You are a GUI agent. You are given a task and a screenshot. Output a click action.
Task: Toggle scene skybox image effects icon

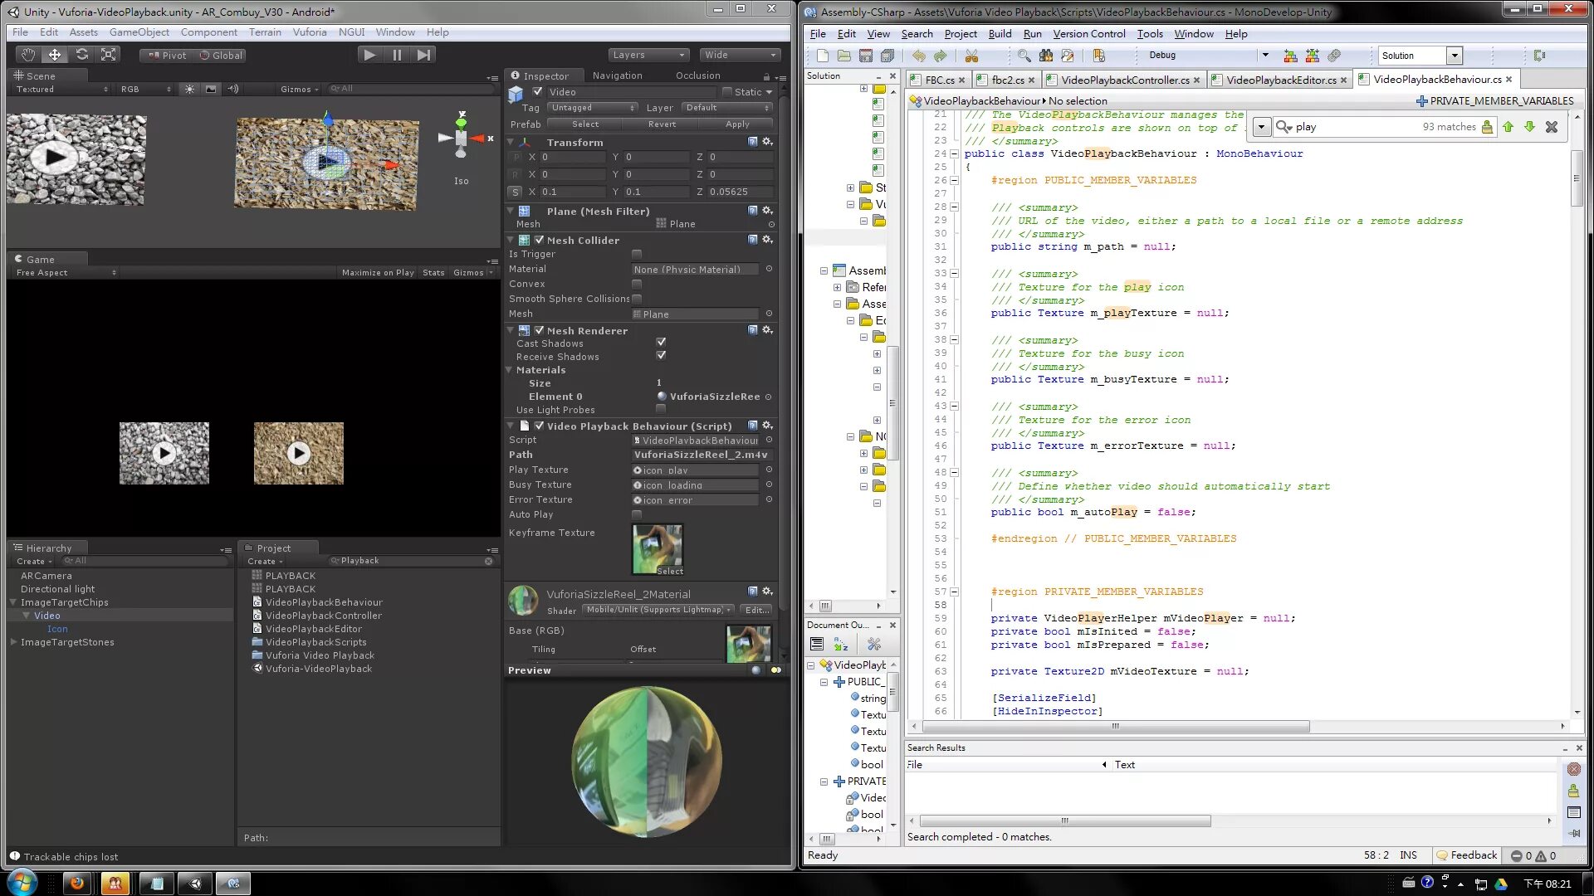pos(211,89)
